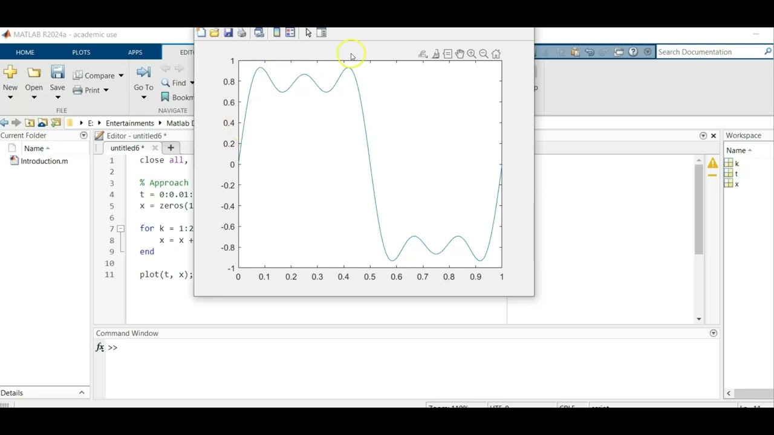Click the Bookmark button
Viewport: 774px width, 435px height.
[x=177, y=97]
